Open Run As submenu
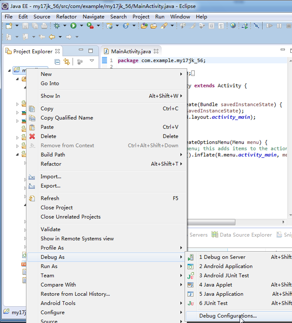 (107, 266)
